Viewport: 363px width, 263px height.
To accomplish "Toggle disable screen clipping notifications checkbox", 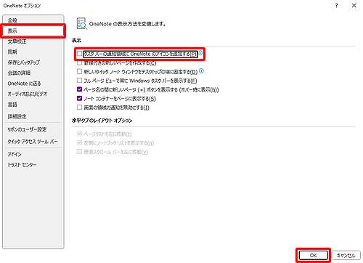I will (79, 107).
